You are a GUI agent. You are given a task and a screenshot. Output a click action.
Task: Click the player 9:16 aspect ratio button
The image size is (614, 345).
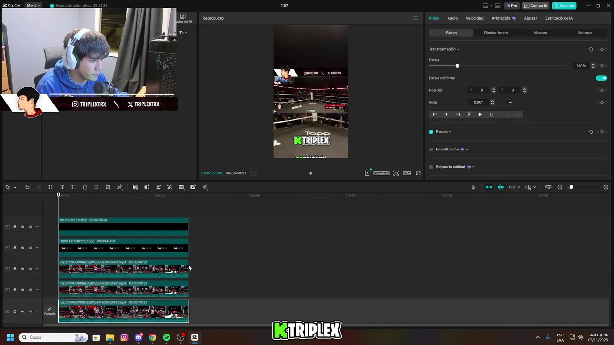[x=407, y=173]
